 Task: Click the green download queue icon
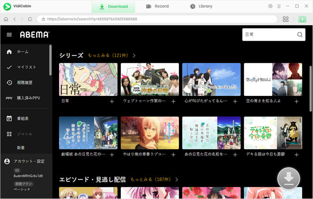[302, 19]
